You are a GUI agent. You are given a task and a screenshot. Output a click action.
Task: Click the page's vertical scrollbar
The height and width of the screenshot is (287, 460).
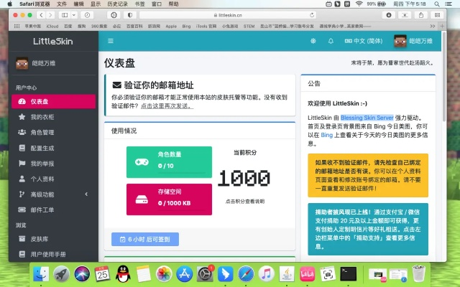[x=444, y=77]
